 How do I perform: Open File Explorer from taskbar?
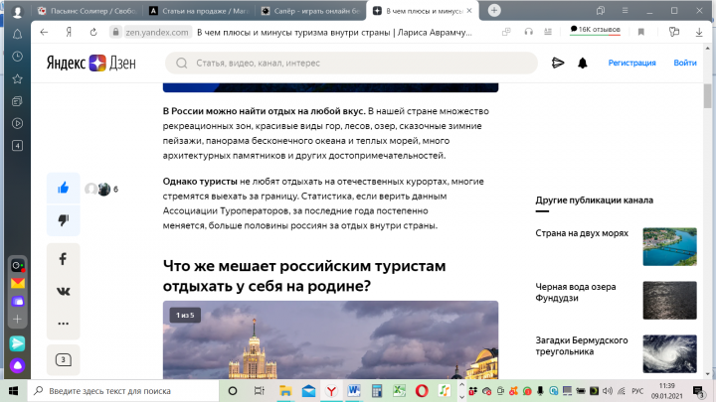285,391
